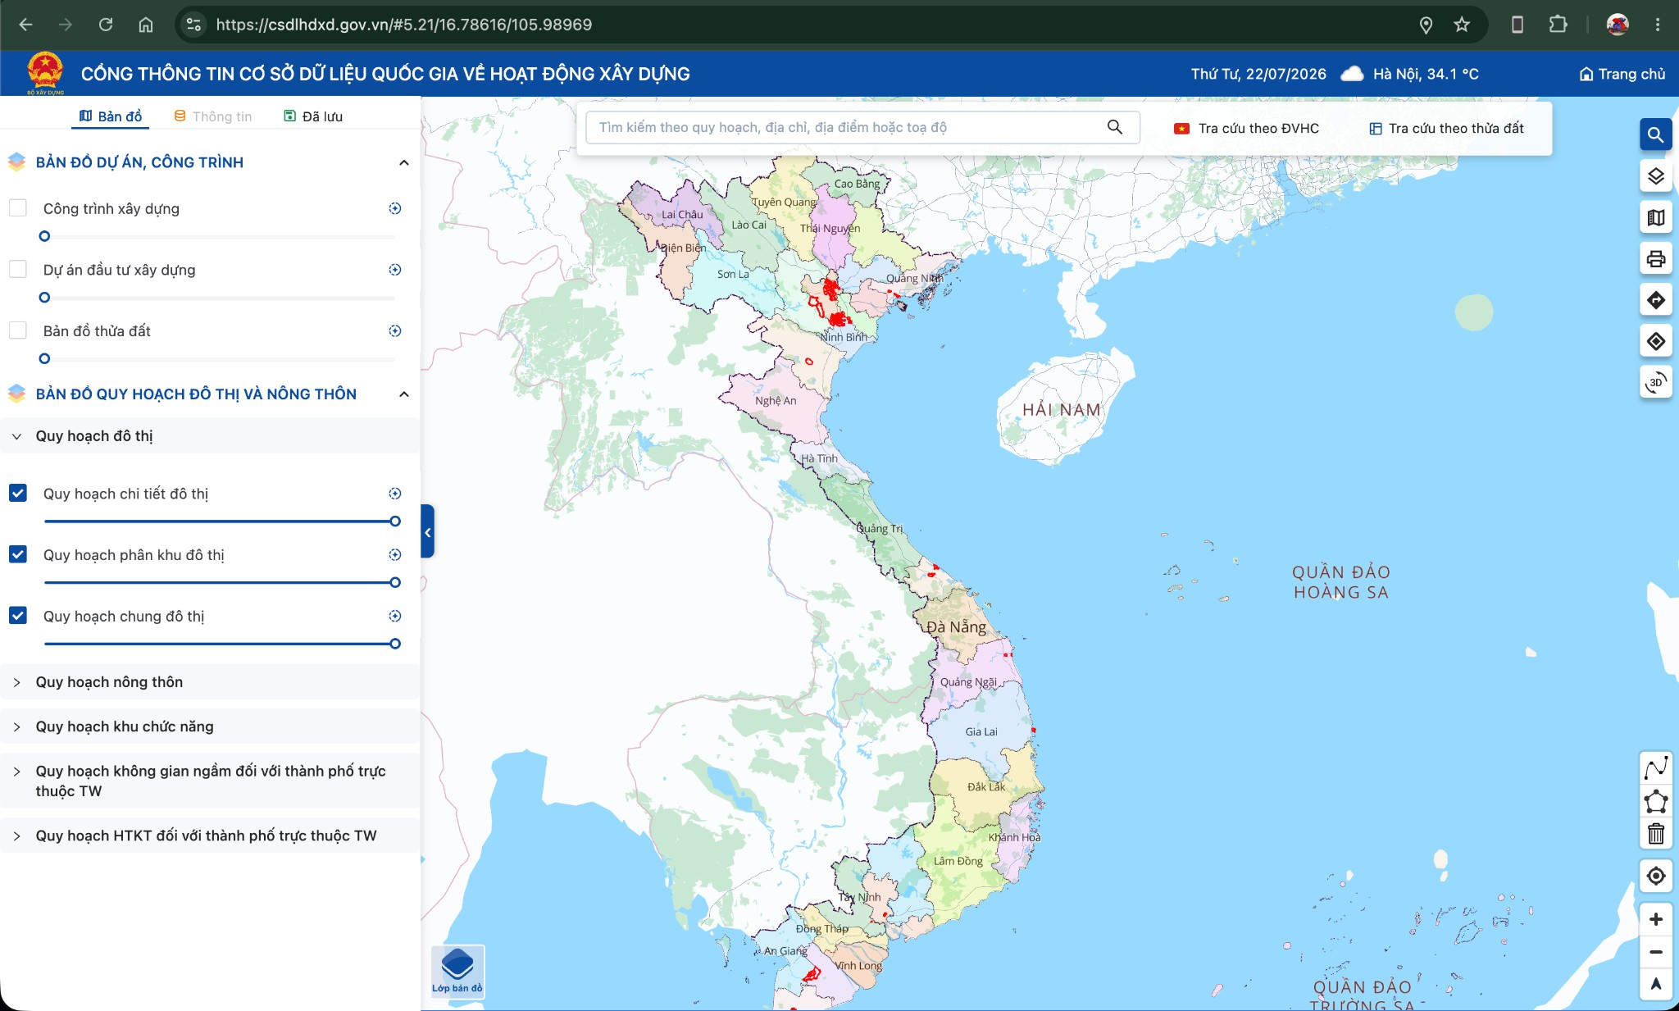
Task: Click the search magnifier in search box
Action: (x=1115, y=127)
